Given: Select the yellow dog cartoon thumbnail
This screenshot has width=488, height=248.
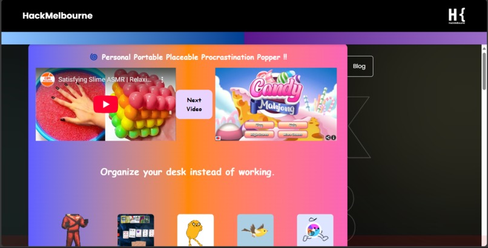Looking at the screenshot, I should pyautogui.click(x=196, y=230).
